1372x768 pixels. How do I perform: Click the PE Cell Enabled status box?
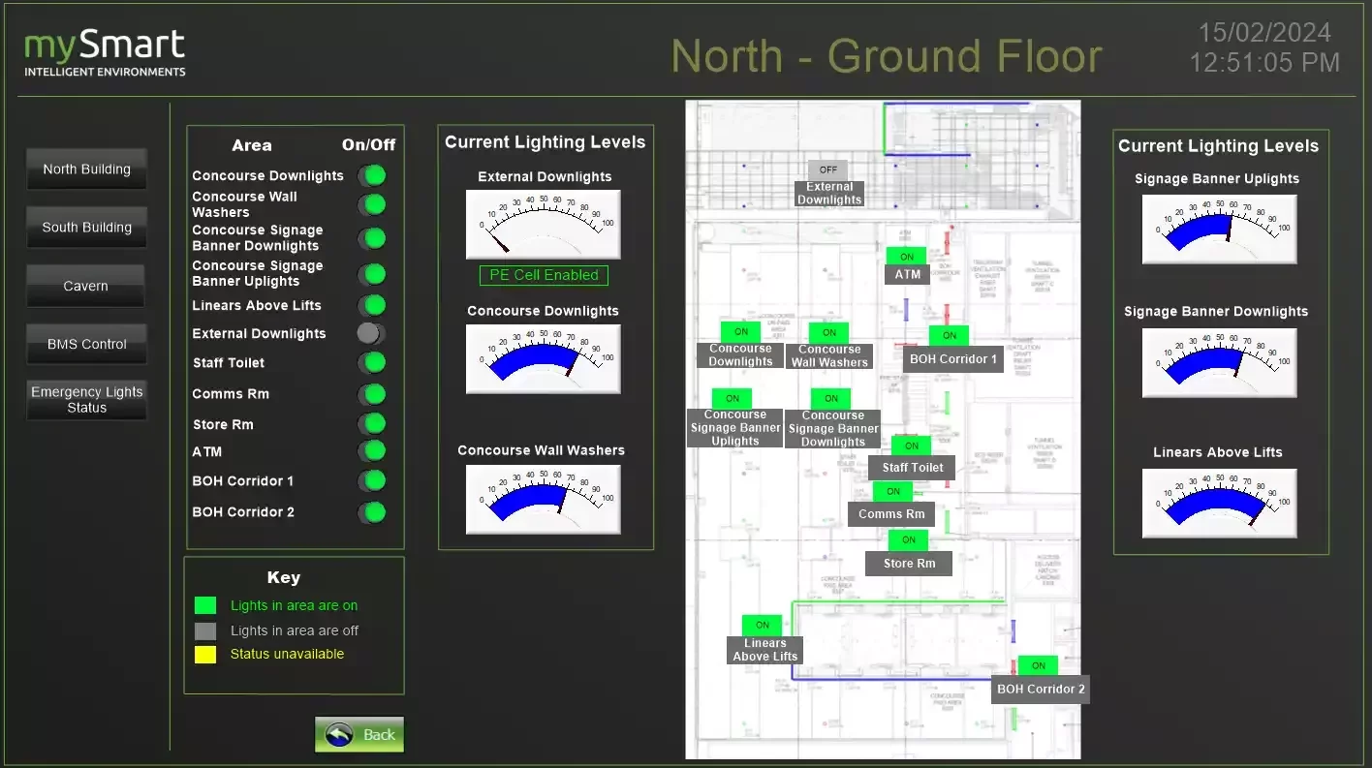click(x=544, y=275)
